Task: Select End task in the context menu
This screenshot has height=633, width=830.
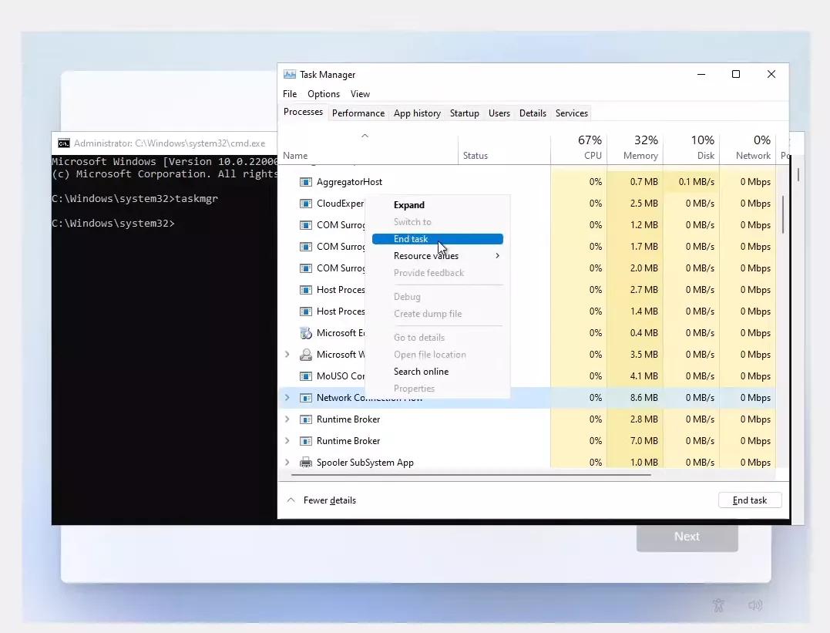Action: 409,238
